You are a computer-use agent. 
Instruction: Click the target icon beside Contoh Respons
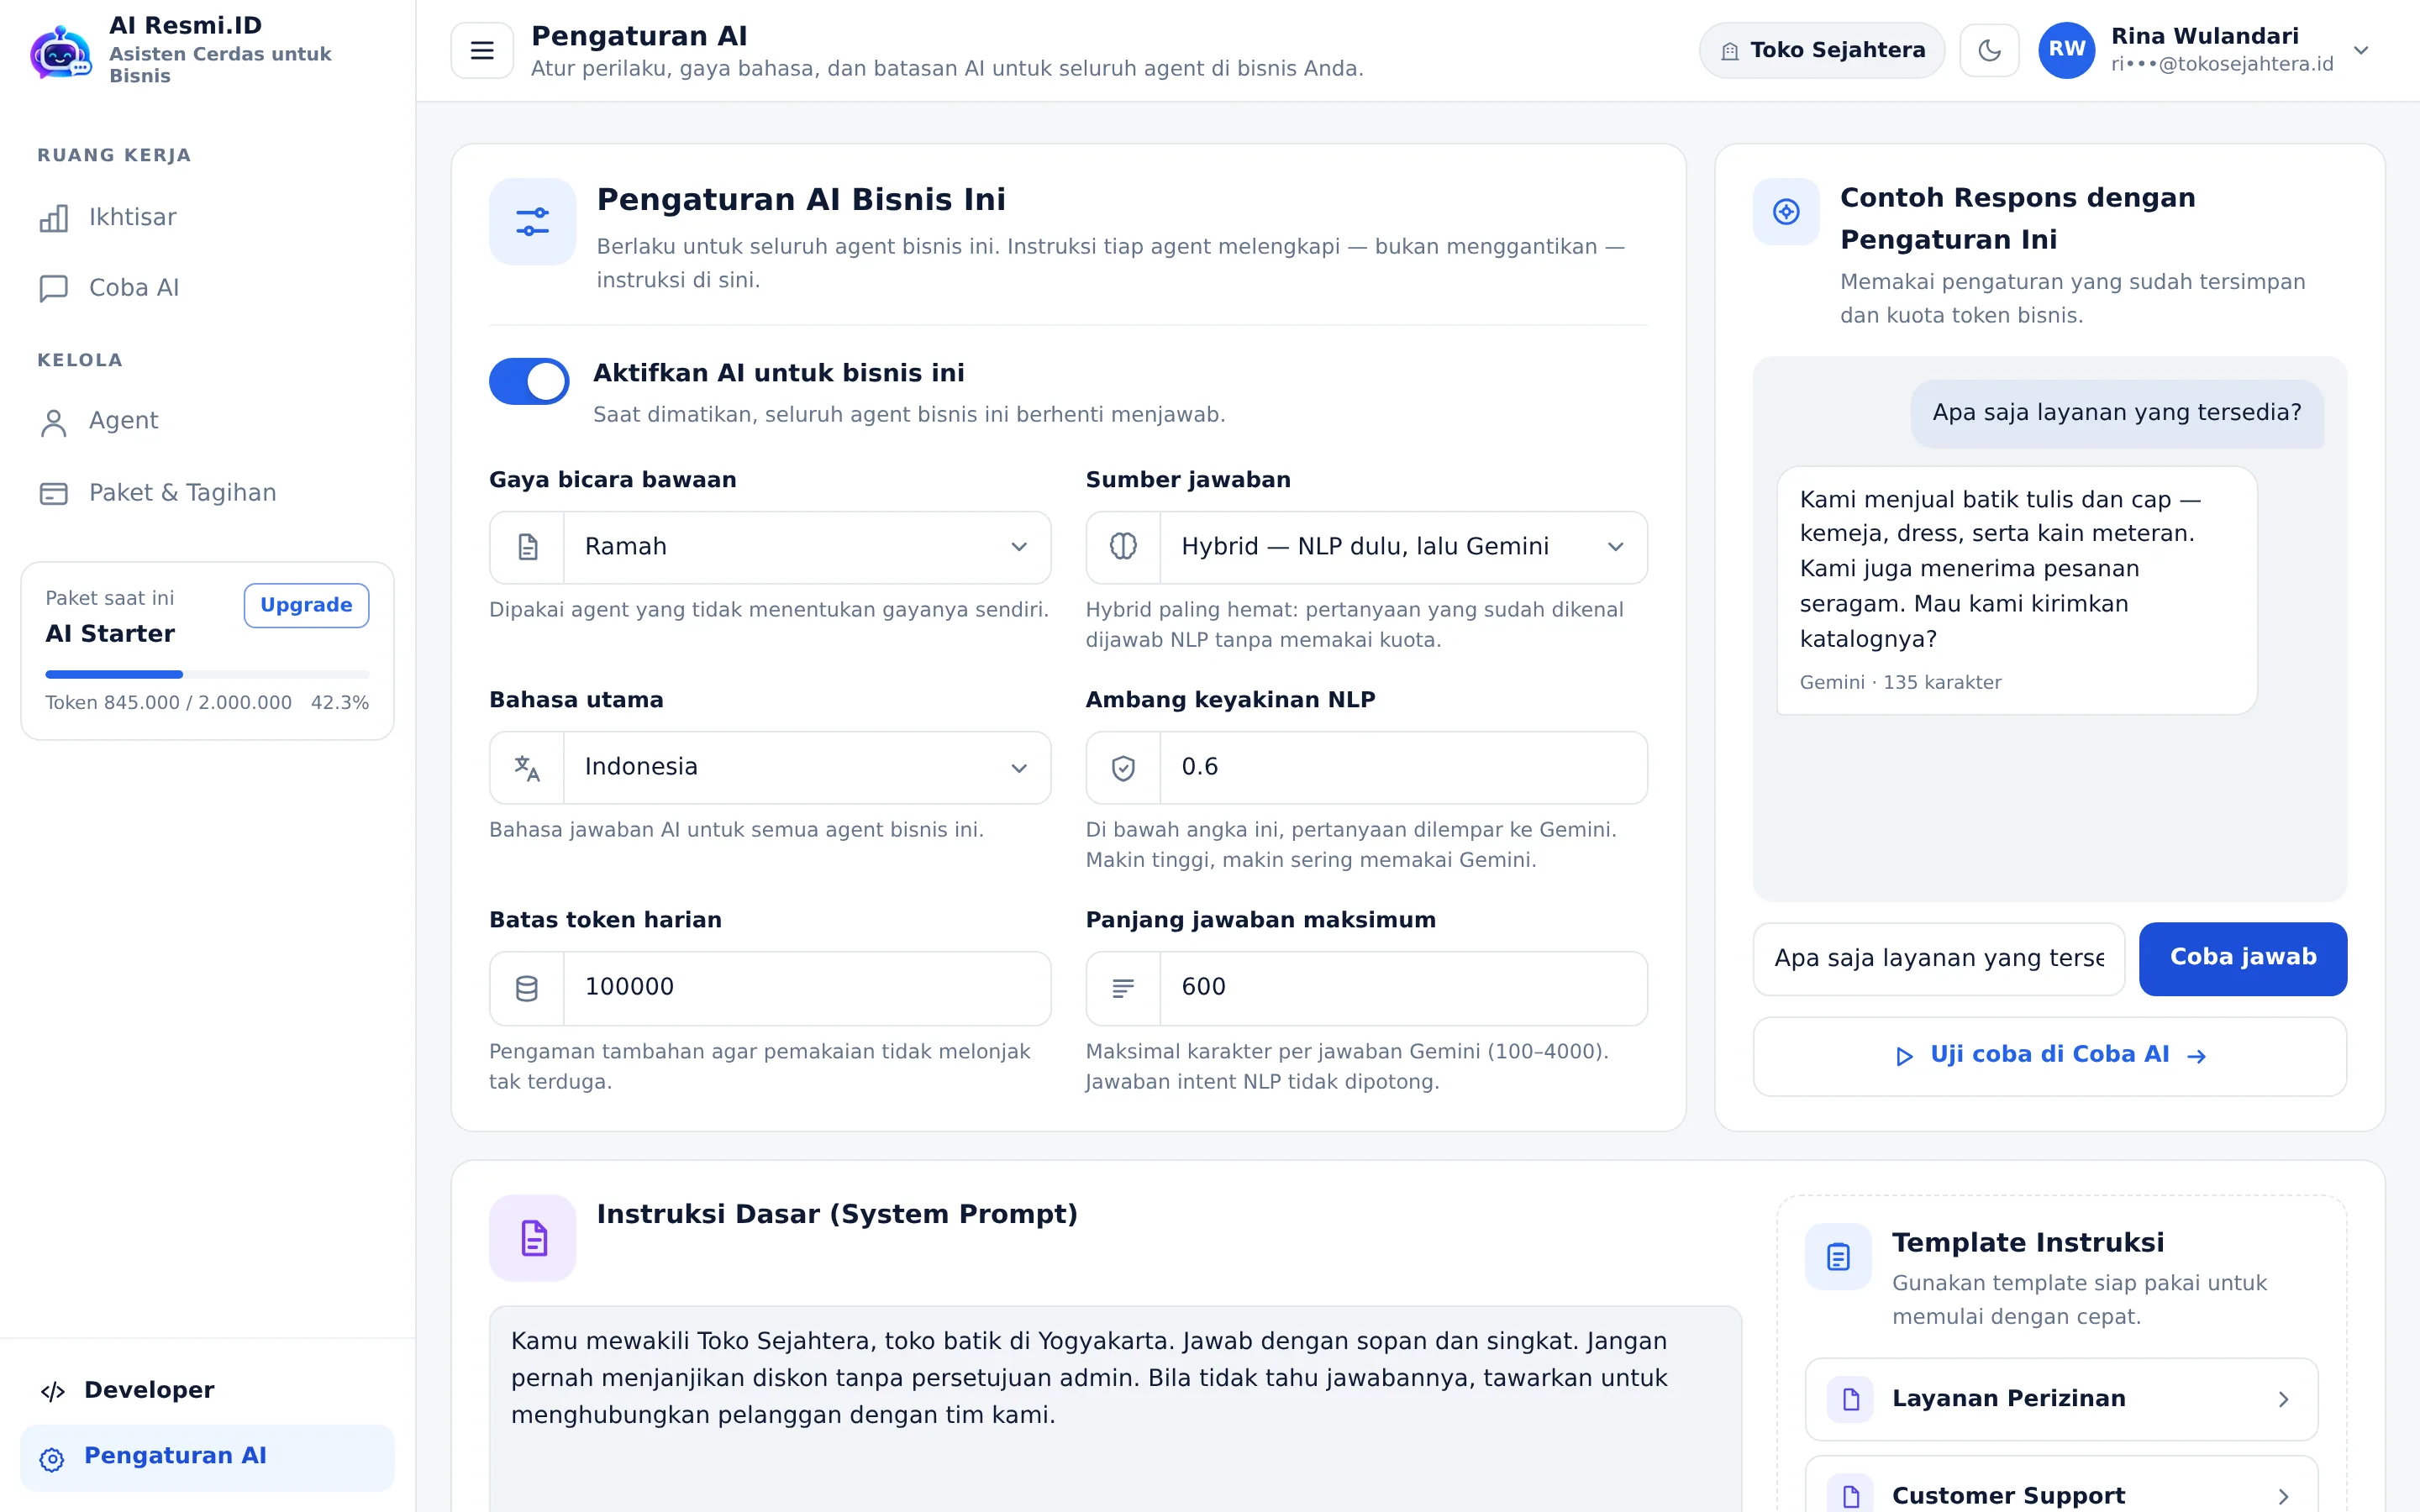click(x=1786, y=211)
